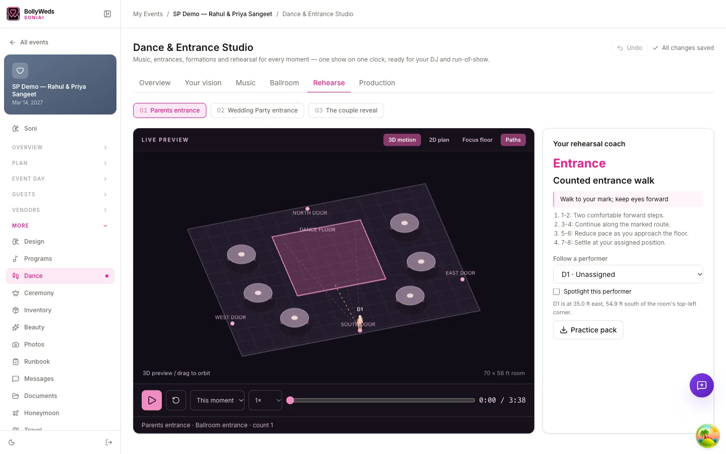The height and width of the screenshot is (454, 726).
Task: Open Programs music note item
Action: tap(60, 259)
